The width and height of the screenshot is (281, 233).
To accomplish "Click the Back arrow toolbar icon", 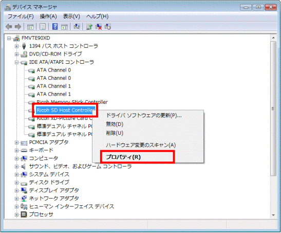I will (9, 27).
